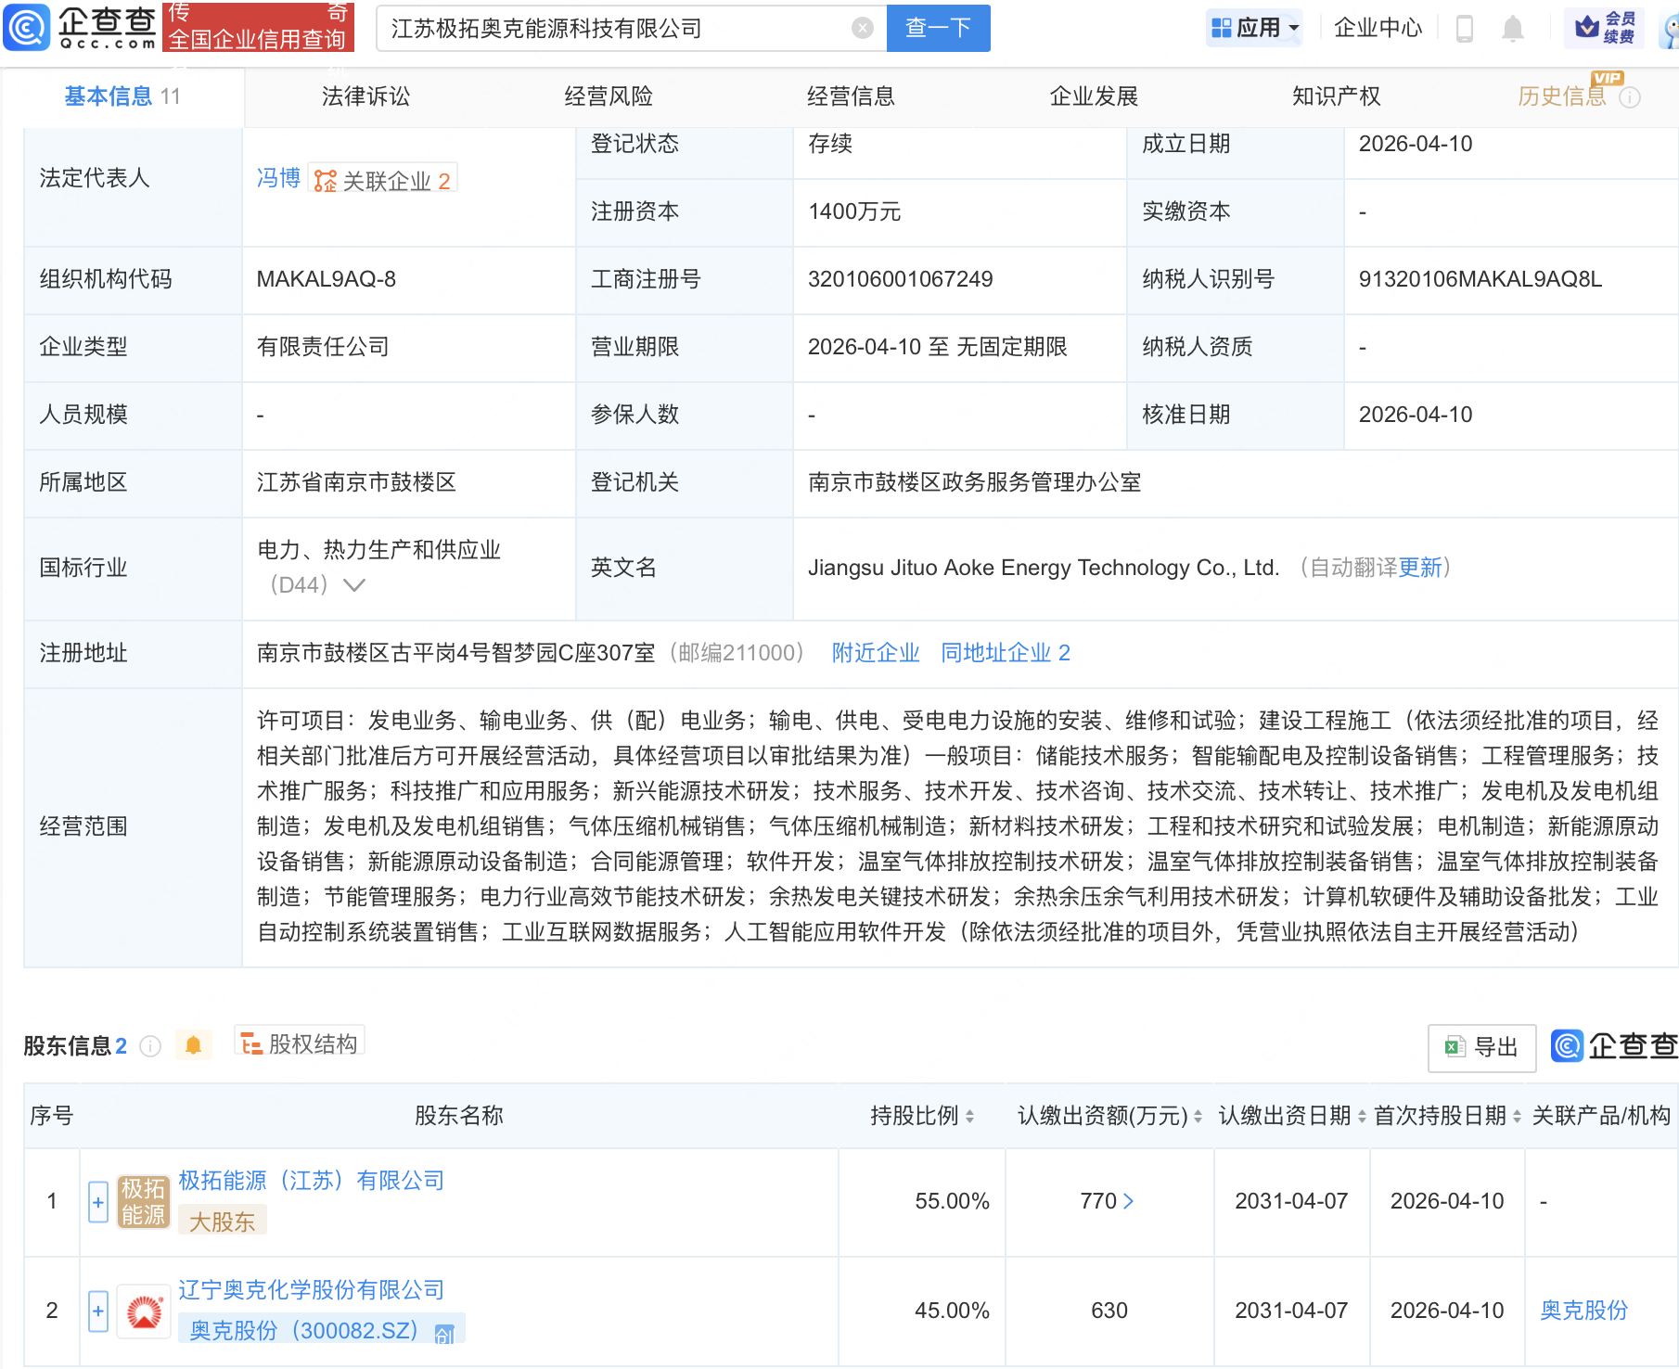Open the mobile phone app icon
This screenshot has width=1679, height=1369.
pyautogui.click(x=1465, y=29)
